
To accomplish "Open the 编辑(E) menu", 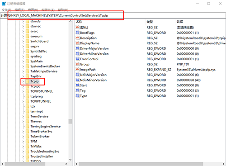I will (19, 10).
